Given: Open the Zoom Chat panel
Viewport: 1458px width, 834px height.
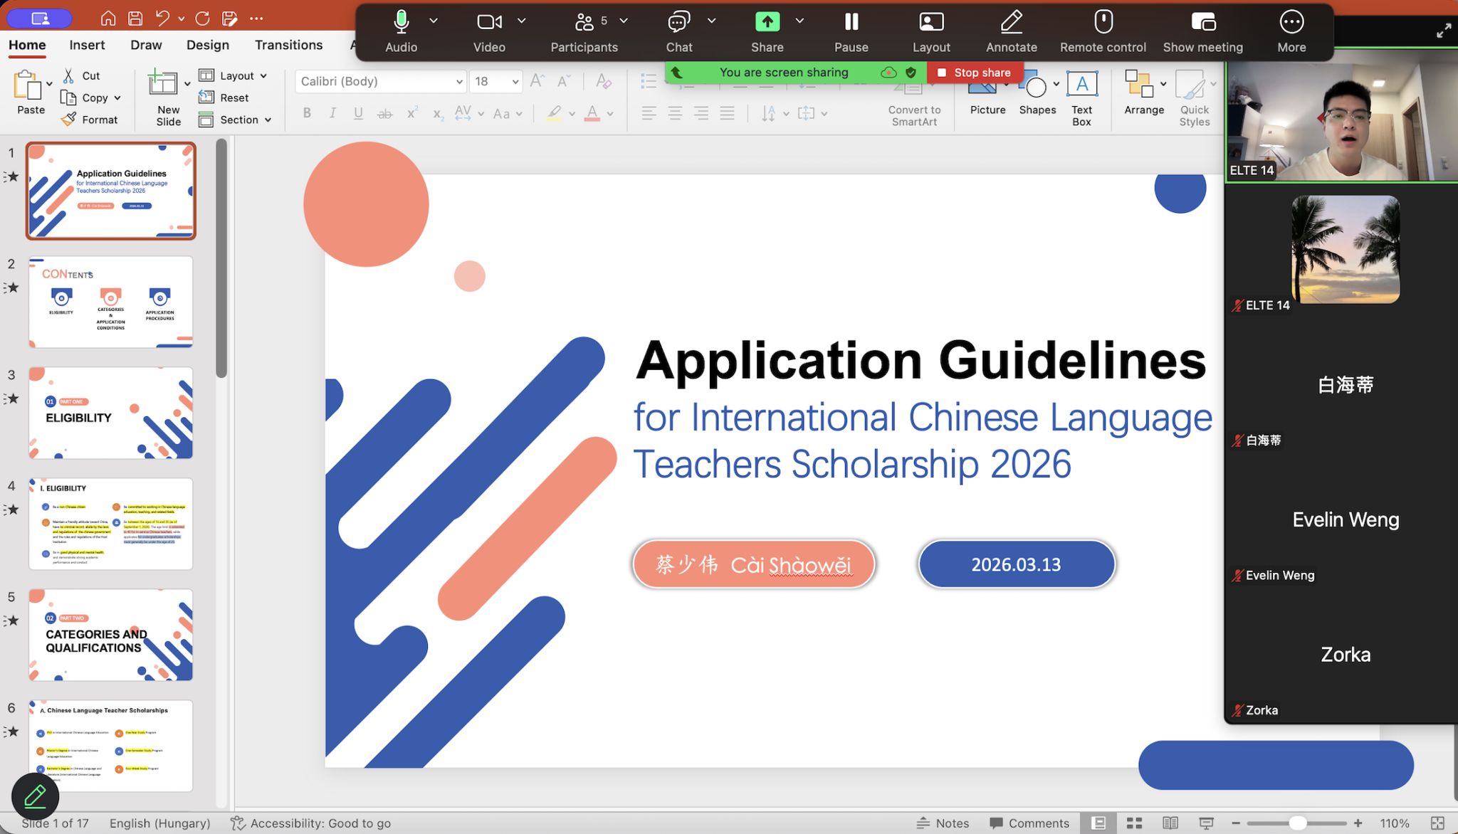Looking at the screenshot, I should [678, 23].
